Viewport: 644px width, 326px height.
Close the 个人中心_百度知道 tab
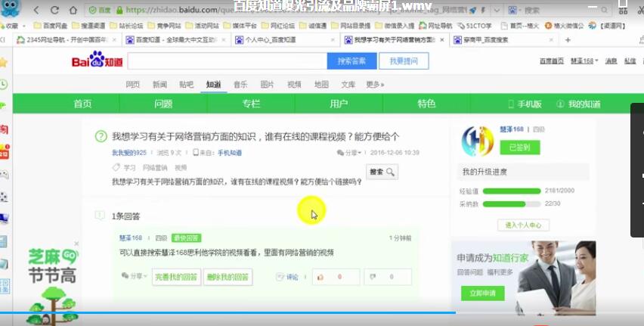coord(333,40)
